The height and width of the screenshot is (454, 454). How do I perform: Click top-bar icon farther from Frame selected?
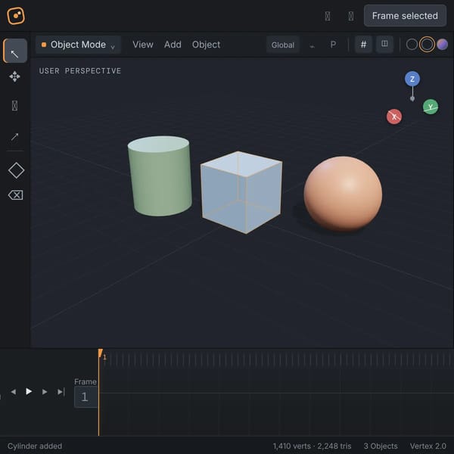(328, 16)
